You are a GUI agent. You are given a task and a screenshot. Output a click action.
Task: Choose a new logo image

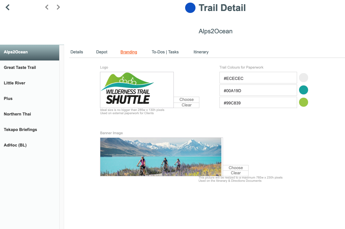pyautogui.click(x=186, y=99)
